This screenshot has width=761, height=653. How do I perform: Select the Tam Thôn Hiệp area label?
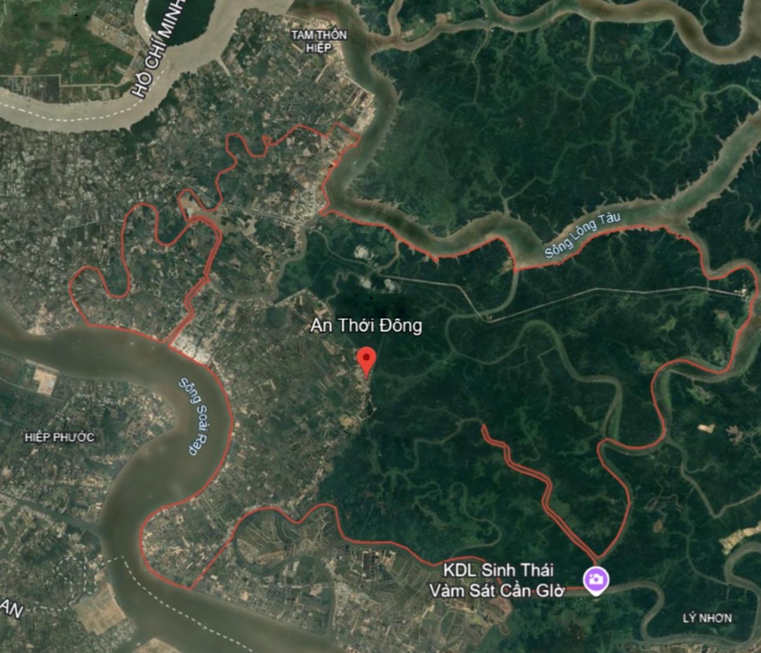(x=319, y=41)
